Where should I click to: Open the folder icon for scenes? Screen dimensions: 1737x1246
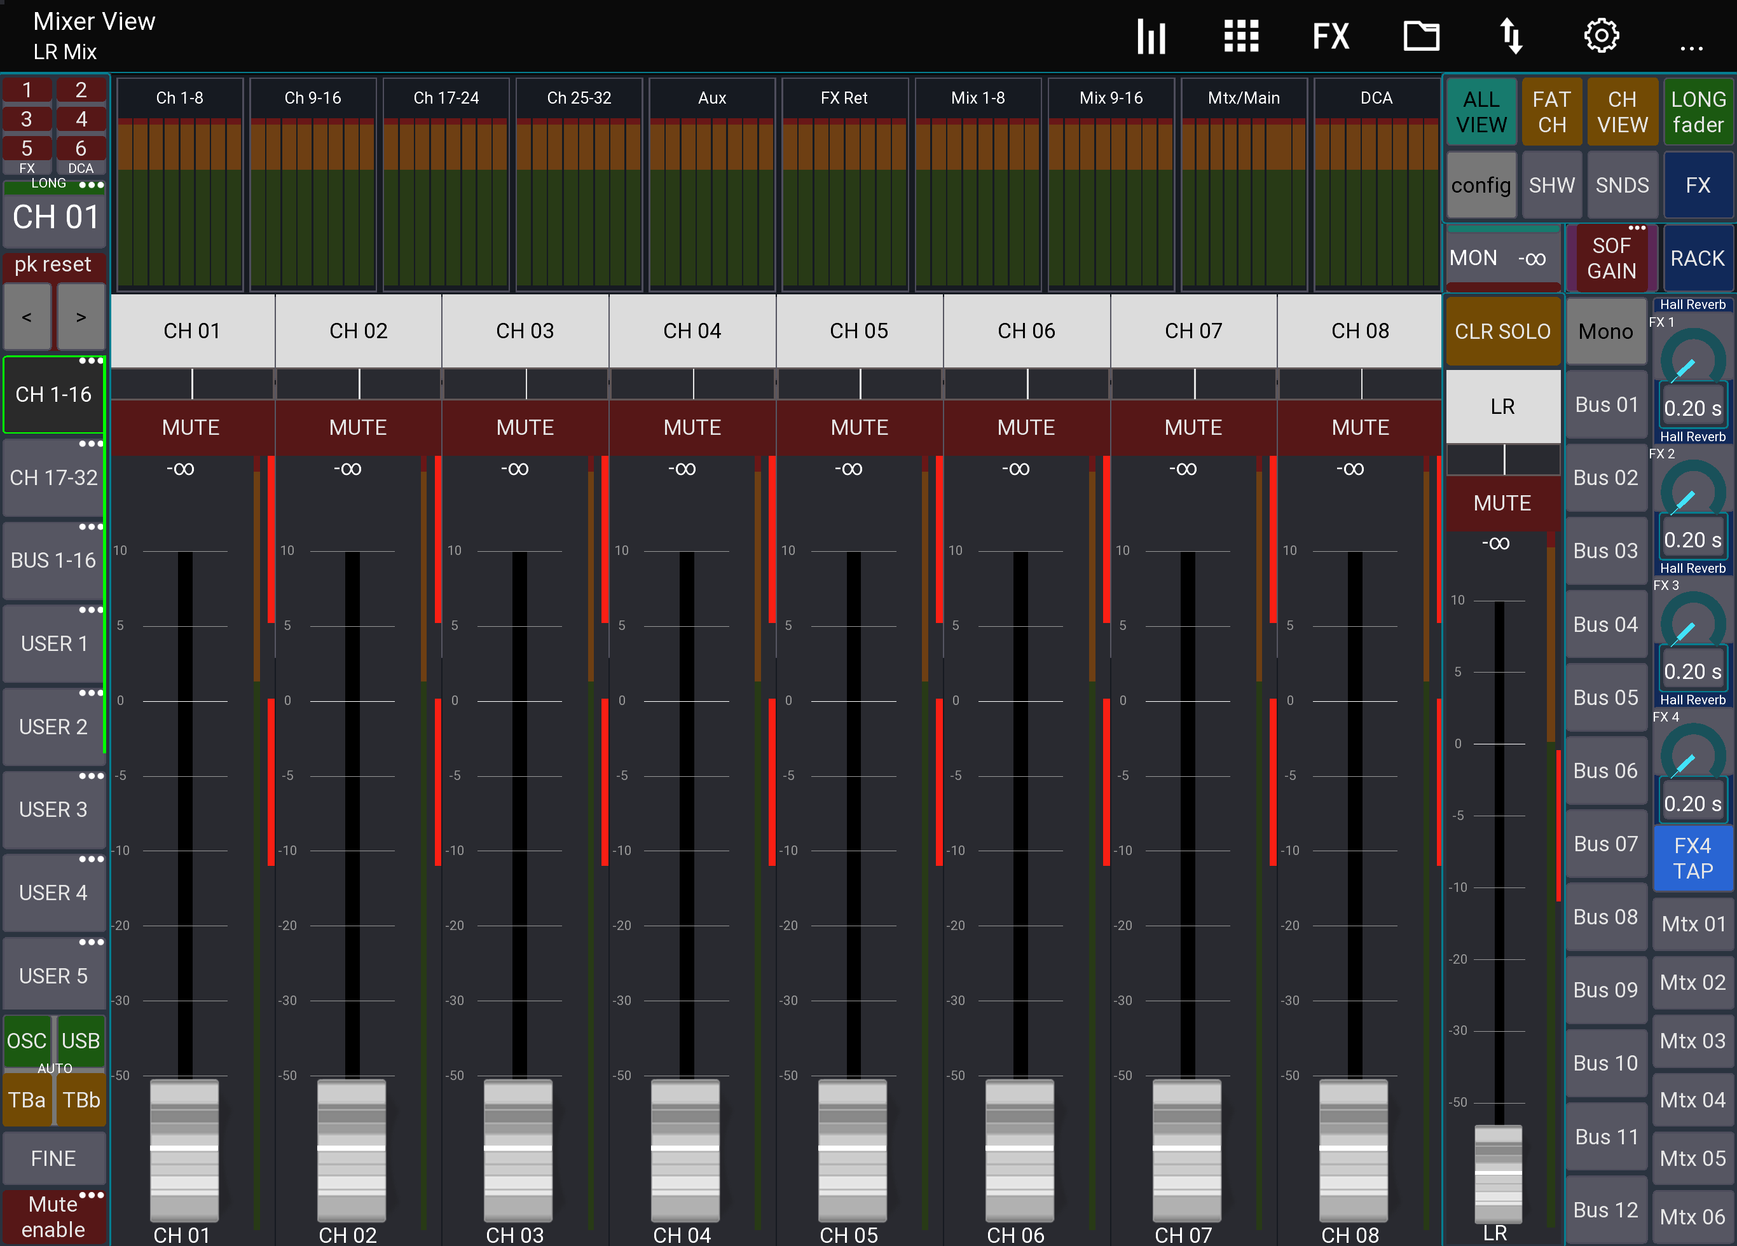coord(1421,36)
